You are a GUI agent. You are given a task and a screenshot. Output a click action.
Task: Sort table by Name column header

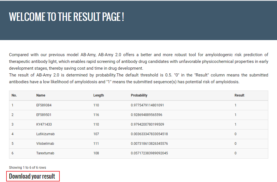coord(41,95)
